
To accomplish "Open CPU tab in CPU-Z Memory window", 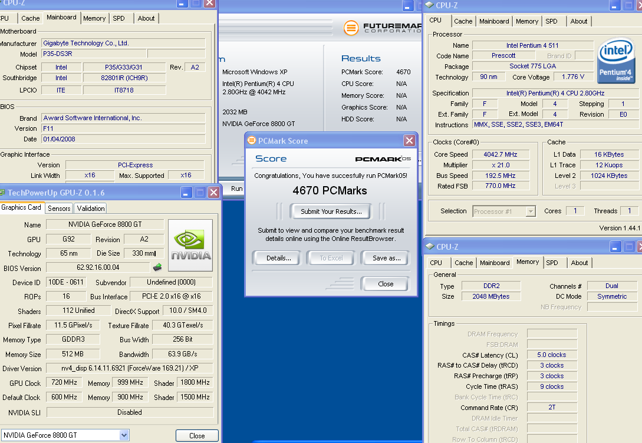I will pyautogui.click(x=436, y=263).
